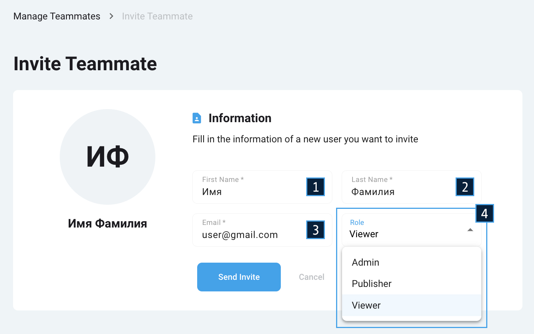Pick Viewer in the Role dropdown list
This screenshot has height=334, width=534.
(366, 305)
